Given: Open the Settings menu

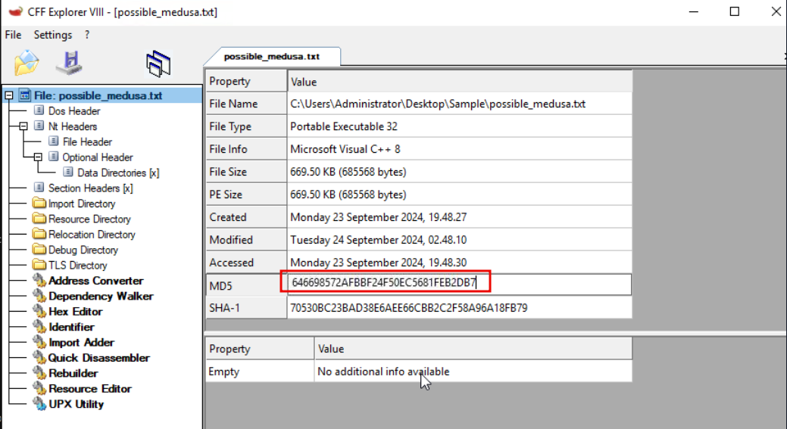Looking at the screenshot, I should [x=53, y=35].
